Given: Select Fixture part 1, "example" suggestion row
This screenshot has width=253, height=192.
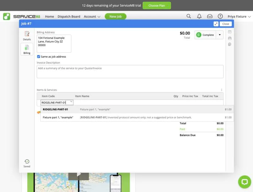Looking at the screenshot, I should (x=137, y=117).
